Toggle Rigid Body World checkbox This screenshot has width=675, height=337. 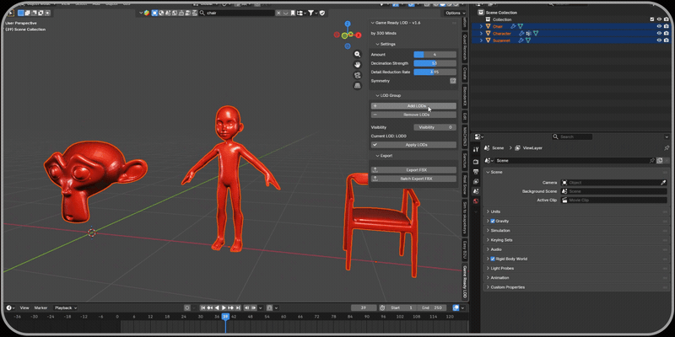tap(493, 259)
